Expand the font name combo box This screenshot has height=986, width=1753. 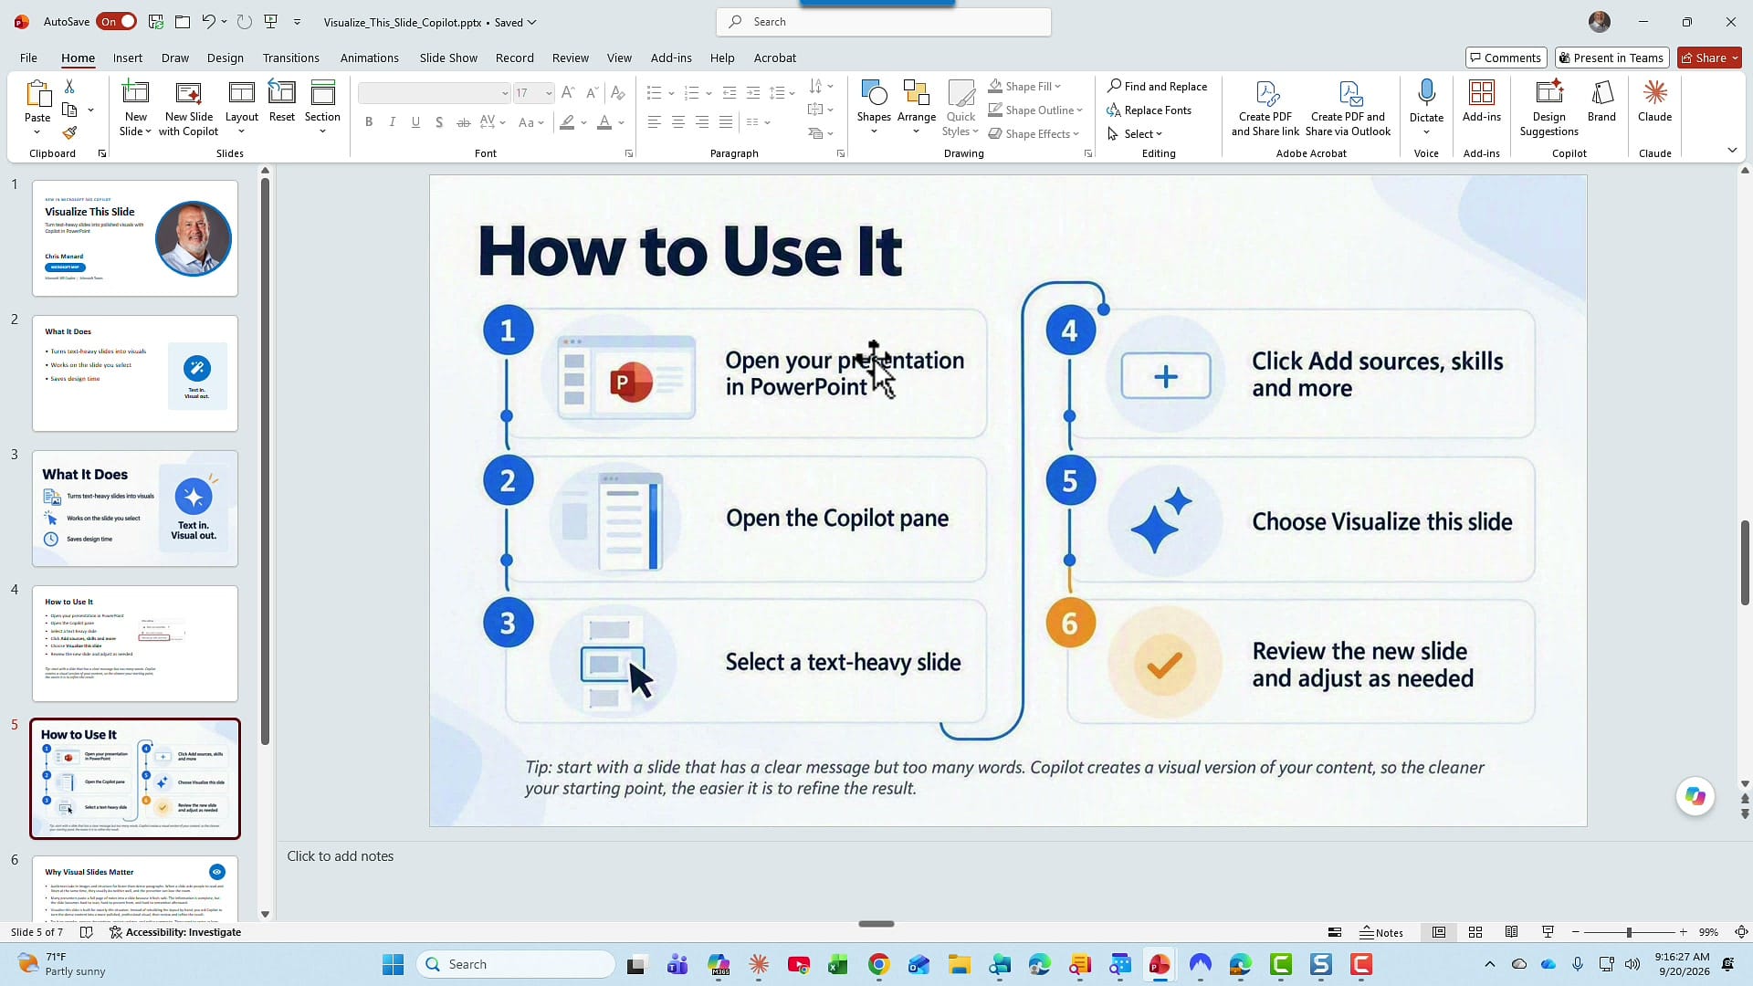(x=504, y=93)
